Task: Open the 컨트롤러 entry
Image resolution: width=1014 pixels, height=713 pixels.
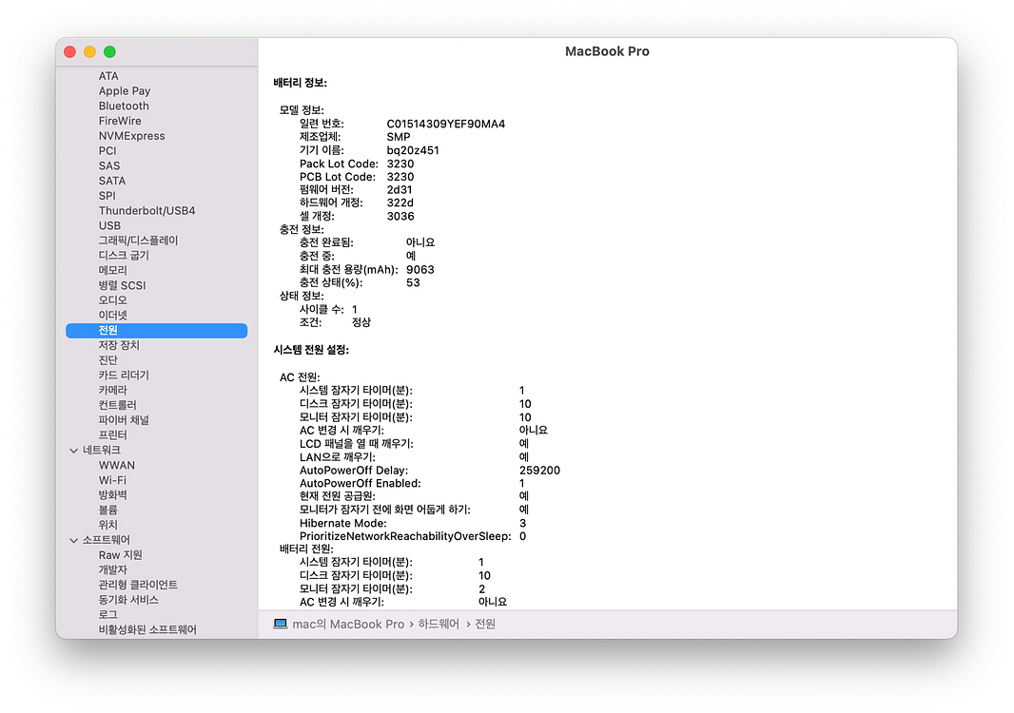Action: pyautogui.click(x=117, y=405)
